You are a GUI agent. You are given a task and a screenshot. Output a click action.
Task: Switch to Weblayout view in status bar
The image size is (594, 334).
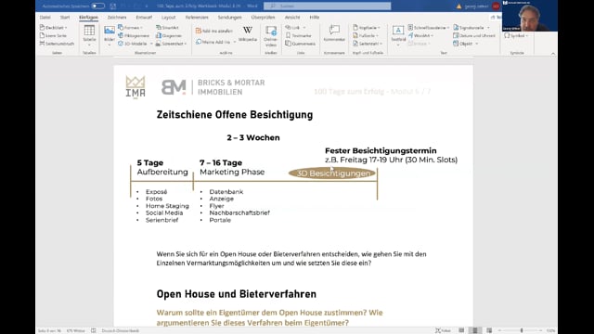point(489,330)
